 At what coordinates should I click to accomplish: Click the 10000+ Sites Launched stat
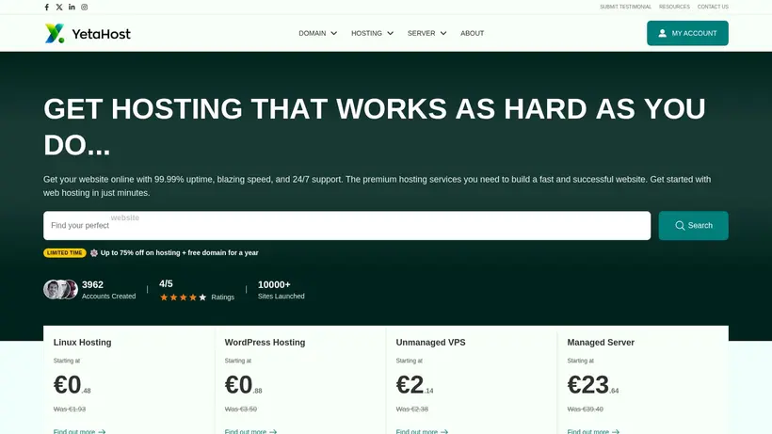[281, 290]
